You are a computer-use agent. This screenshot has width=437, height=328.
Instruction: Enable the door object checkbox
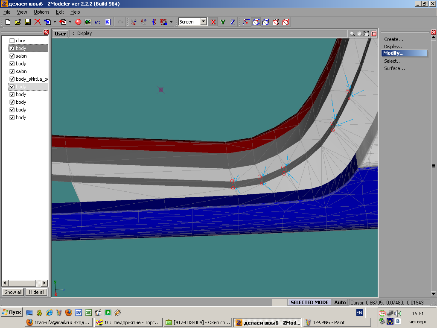[x=12, y=41]
